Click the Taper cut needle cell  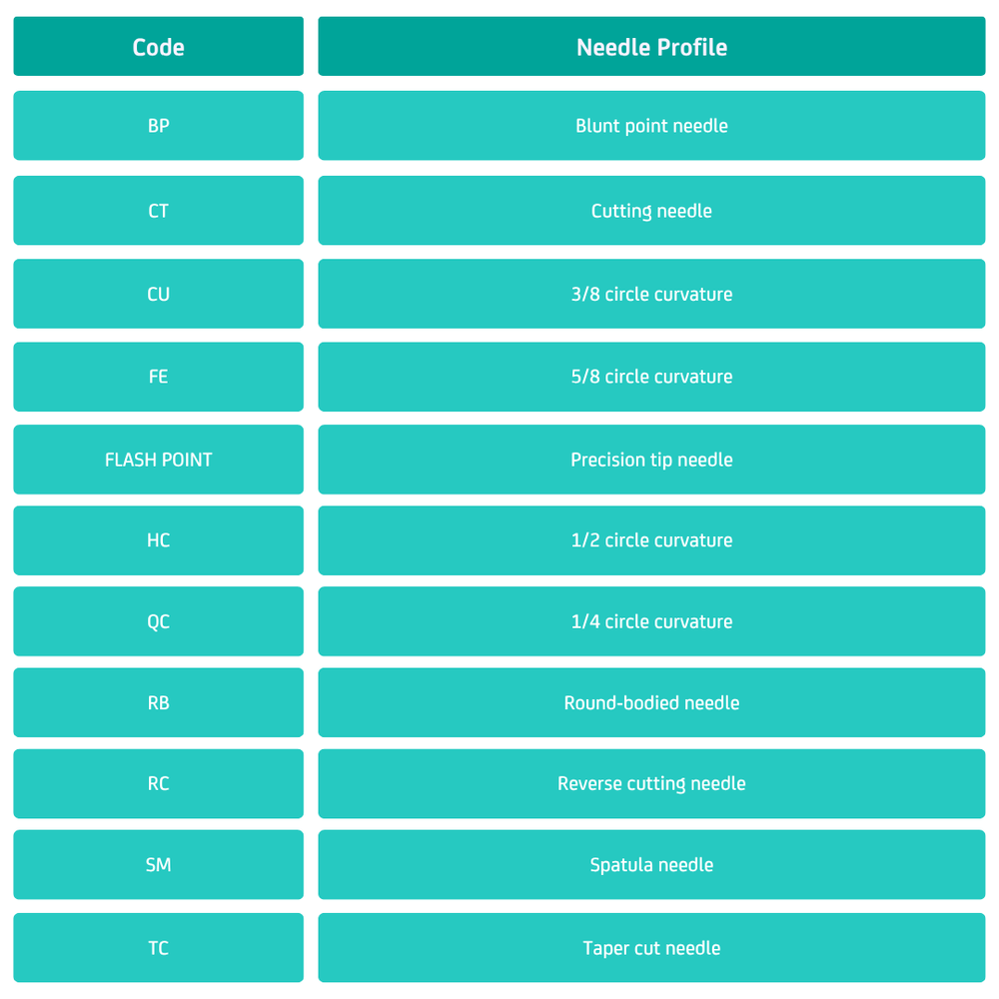point(651,948)
